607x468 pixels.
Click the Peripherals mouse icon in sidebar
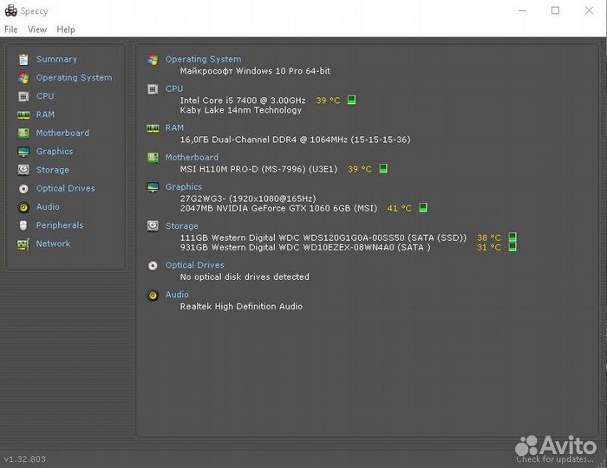(23, 225)
